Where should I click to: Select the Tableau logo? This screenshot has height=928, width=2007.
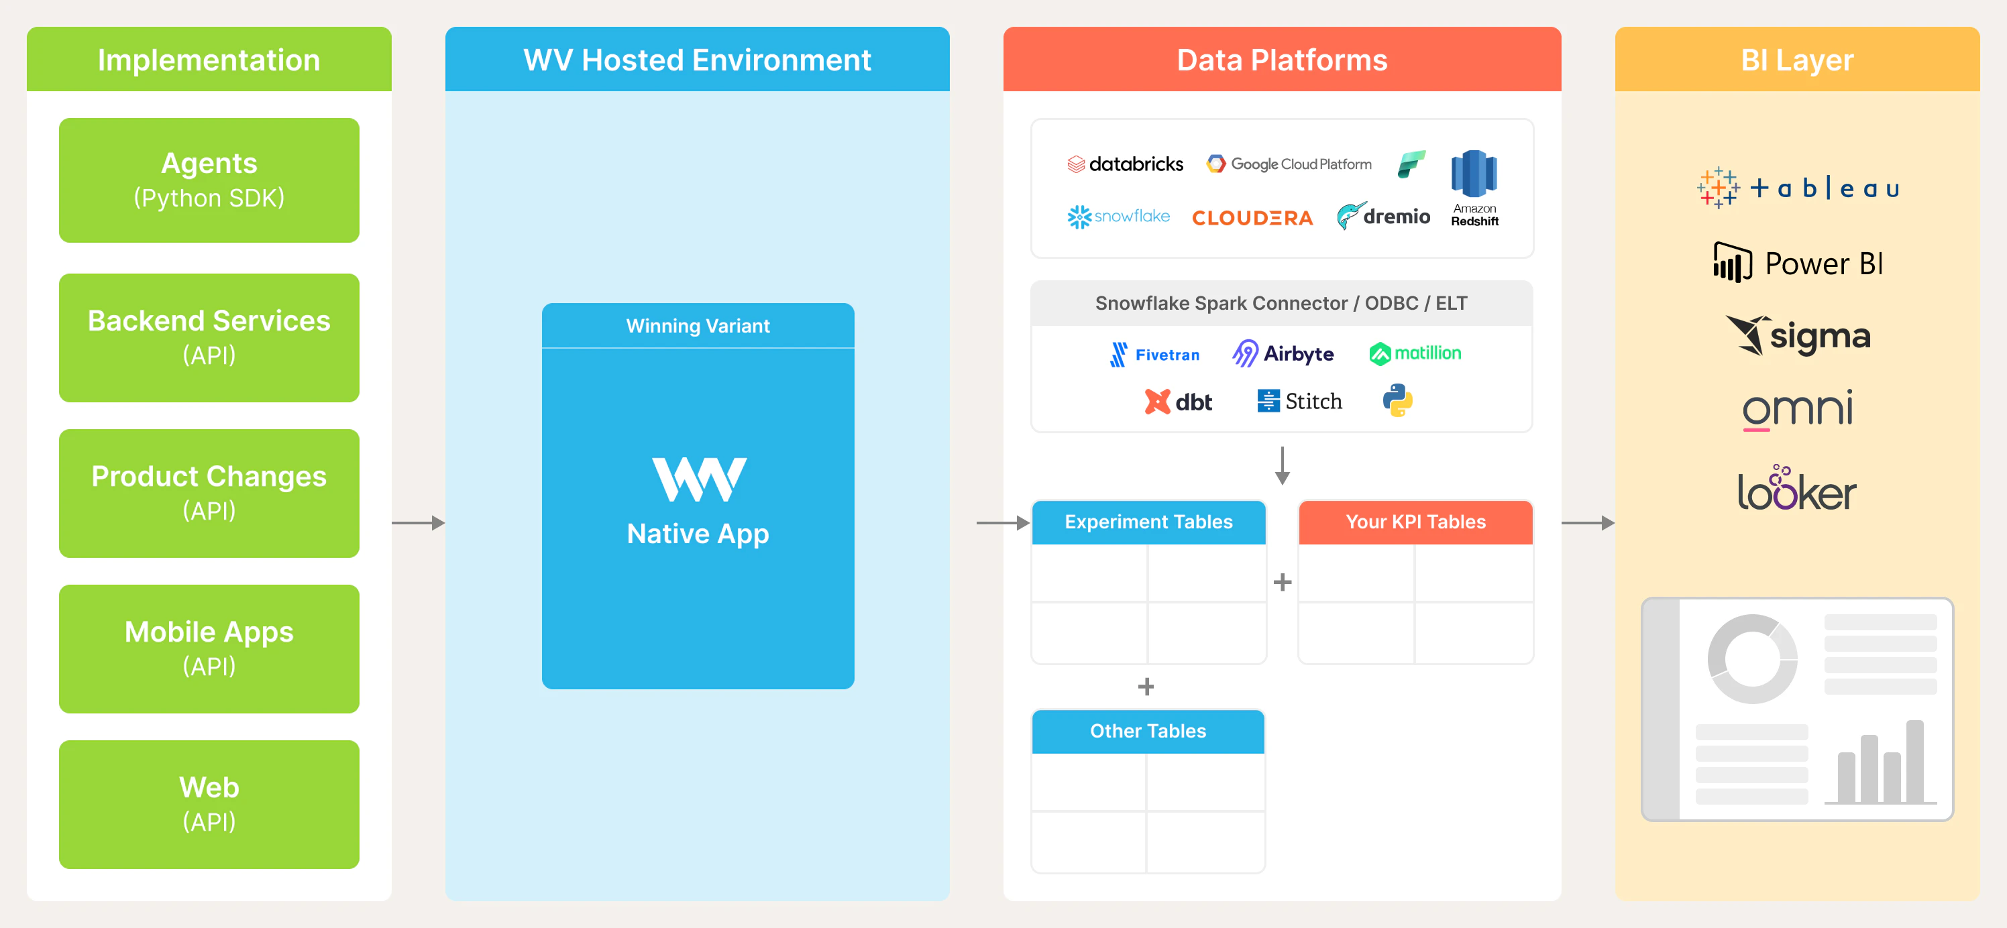pyautogui.click(x=1798, y=188)
